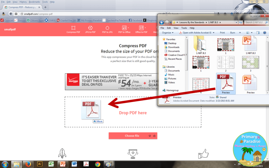Screen dimensions: 269x168
Task: Open Word from the taskbar
Action: 74,164
